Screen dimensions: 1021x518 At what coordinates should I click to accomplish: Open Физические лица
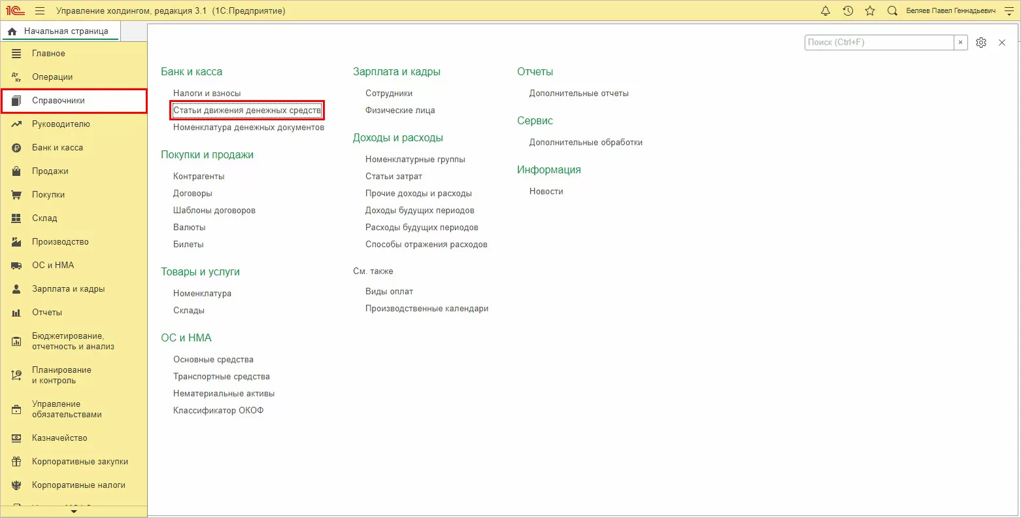pos(400,111)
